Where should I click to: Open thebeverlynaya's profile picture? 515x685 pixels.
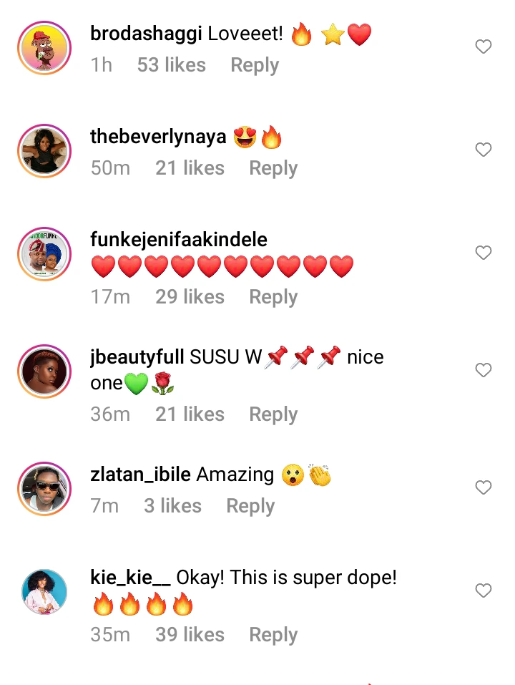point(44,151)
